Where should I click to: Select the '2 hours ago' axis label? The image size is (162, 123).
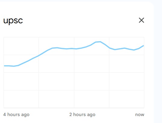pyautogui.click(x=82, y=115)
